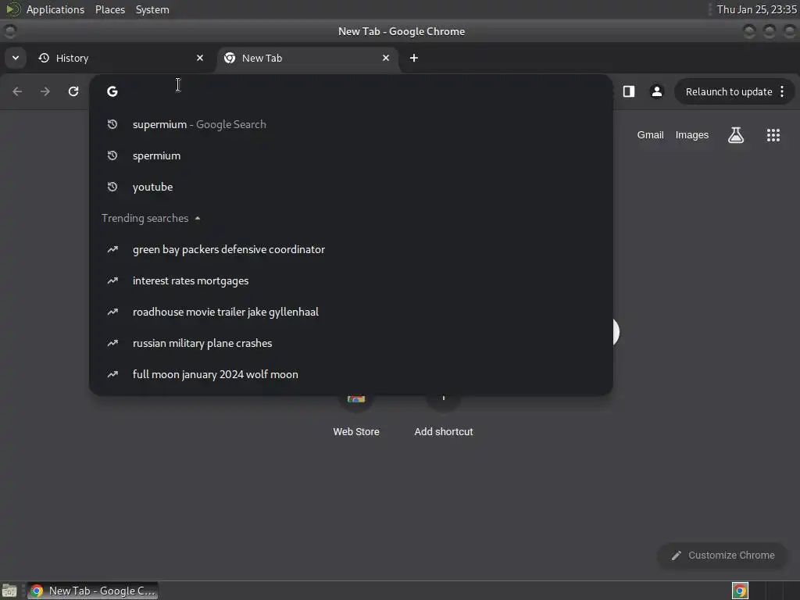This screenshot has height=600, width=800.
Task: Open the Google apps grid icon
Action: (x=773, y=135)
